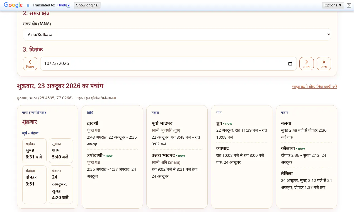Click the स्वामी: बृहस्पति (गुरु) text
Viewport: 354px width, 212px height.
coord(166,130)
